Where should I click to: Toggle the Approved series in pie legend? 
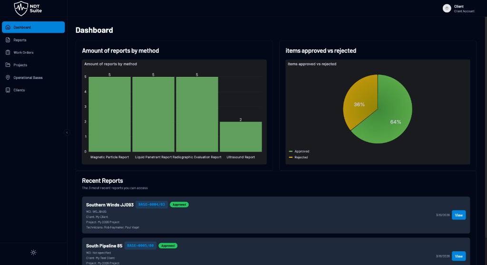tap(301, 151)
